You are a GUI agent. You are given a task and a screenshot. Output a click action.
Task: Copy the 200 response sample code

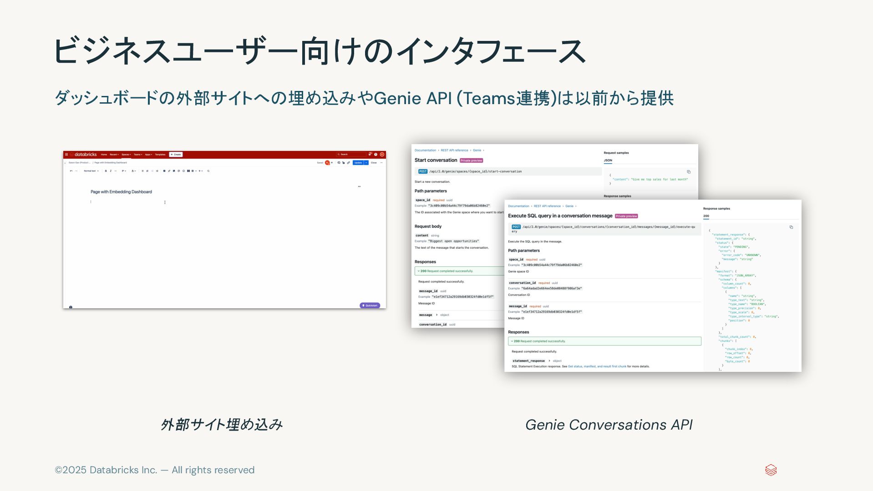[791, 227]
